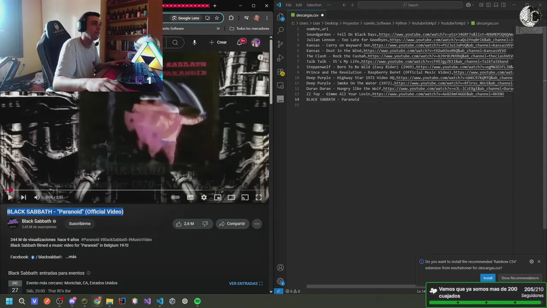Install the recommended Rainbow CSV extension
This screenshot has width=547, height=308.
coord(488,278)
